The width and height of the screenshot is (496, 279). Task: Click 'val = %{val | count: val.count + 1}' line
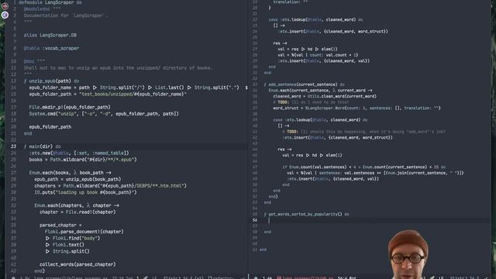pyautogui.click(x=318, y=55)
